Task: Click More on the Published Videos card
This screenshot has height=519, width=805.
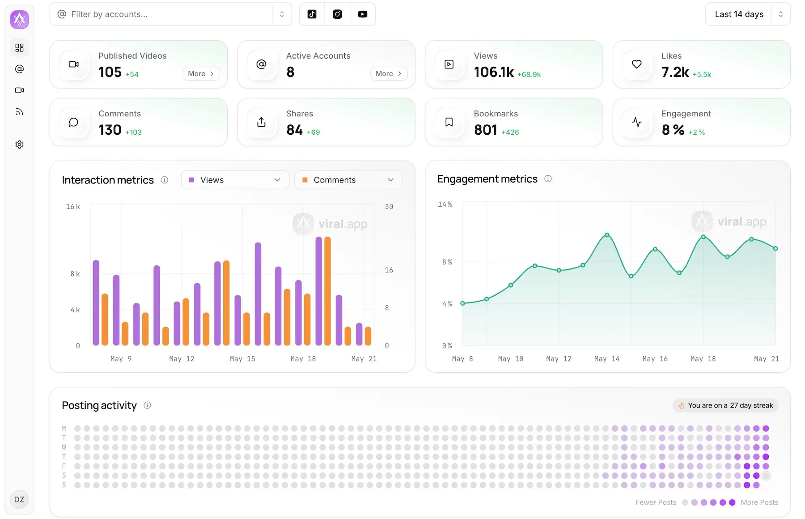Action: click(201, 73)
